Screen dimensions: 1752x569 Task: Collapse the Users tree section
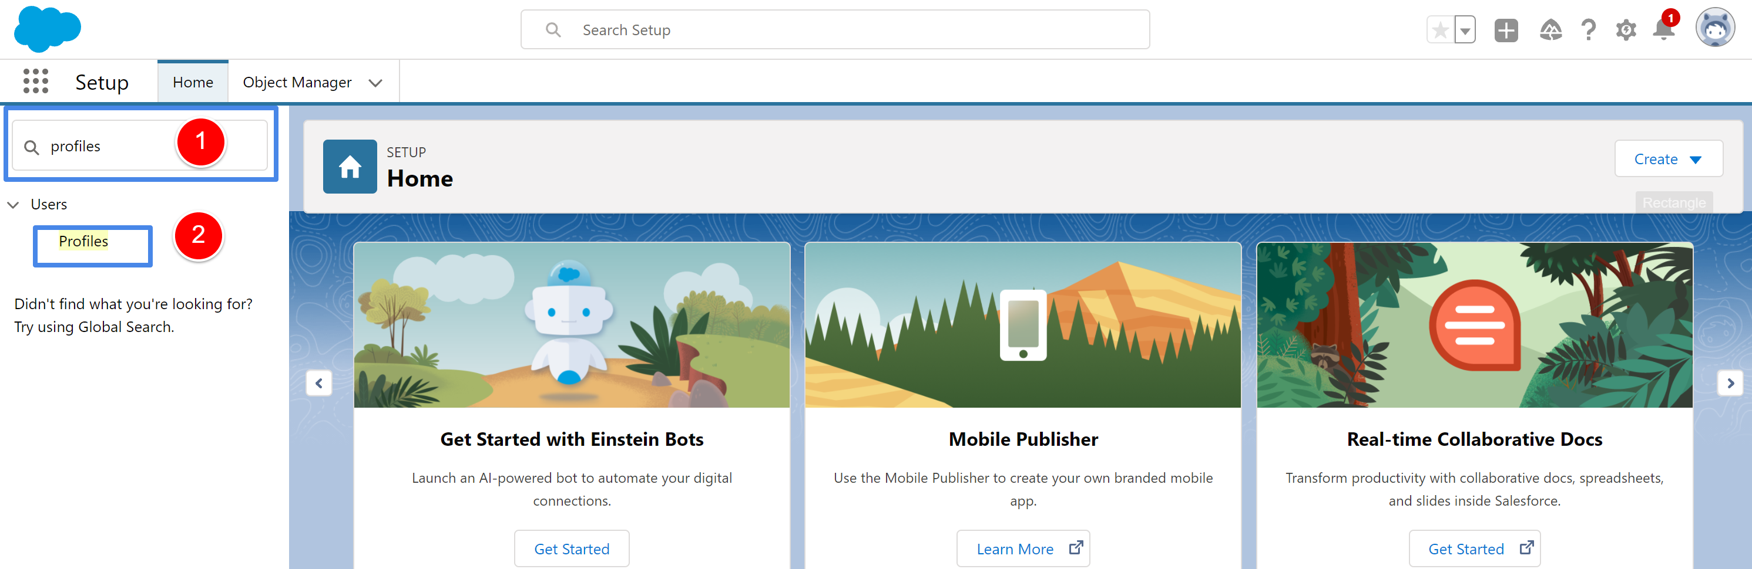click(13, 204)
